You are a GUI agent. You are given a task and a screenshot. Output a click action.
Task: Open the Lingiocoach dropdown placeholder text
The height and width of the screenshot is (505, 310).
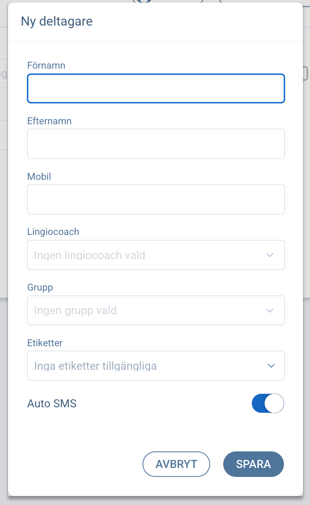90,255
